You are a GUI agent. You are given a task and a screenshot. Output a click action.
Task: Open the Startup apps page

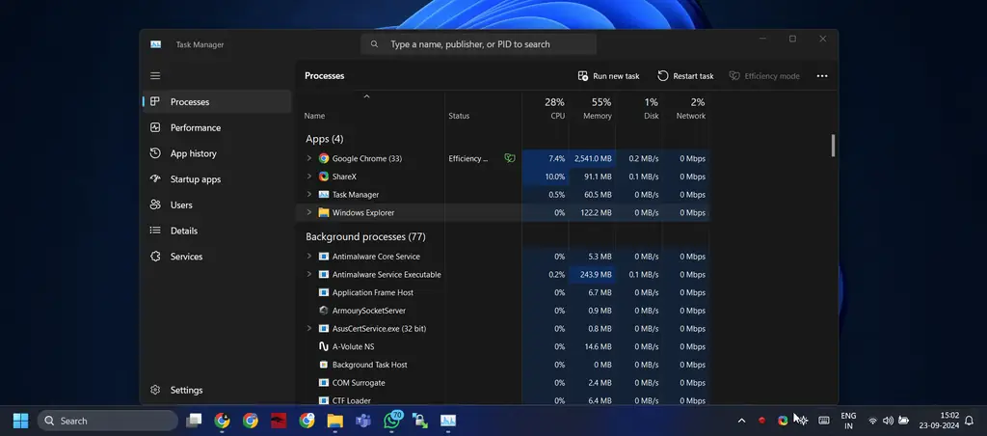click(217, 179)
